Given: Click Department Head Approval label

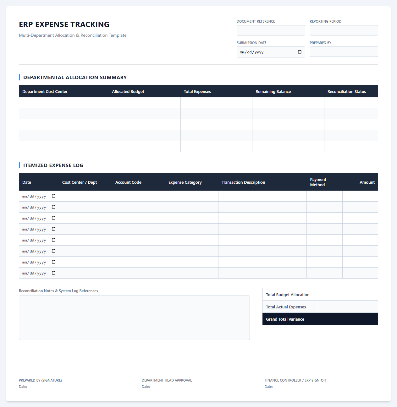Looking at the screenshot, I should [x=167, y=380].
